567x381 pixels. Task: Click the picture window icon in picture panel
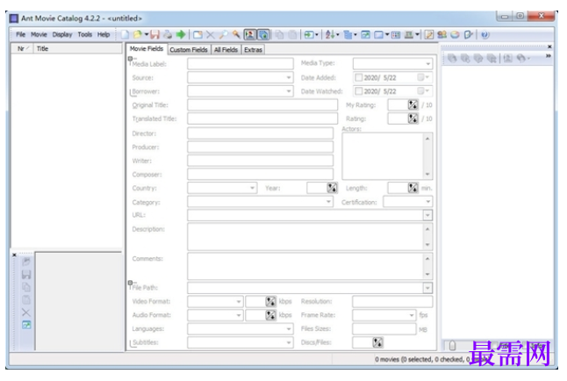pos(26,325)
